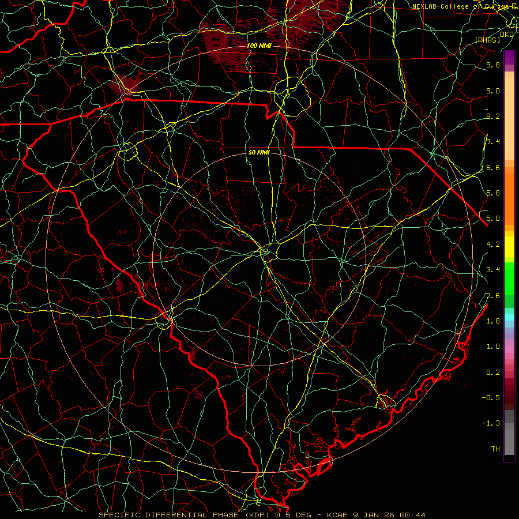Click the bottom caption SPECIFIC DIFFERENTIAL PHASE (KDP)

coord(184,515)
